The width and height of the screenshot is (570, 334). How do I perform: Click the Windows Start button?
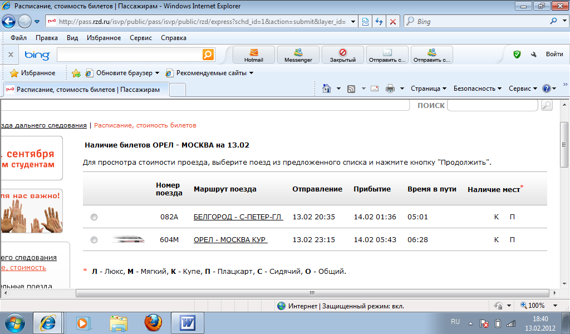[x=14, y=323]
